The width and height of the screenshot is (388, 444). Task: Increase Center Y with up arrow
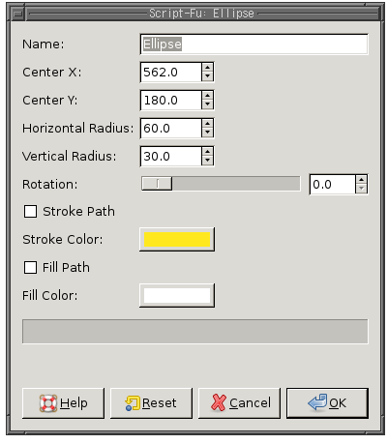point(207,96)
